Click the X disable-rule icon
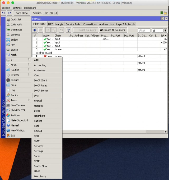The image size is (169, 180). click(x=54, y=30)
